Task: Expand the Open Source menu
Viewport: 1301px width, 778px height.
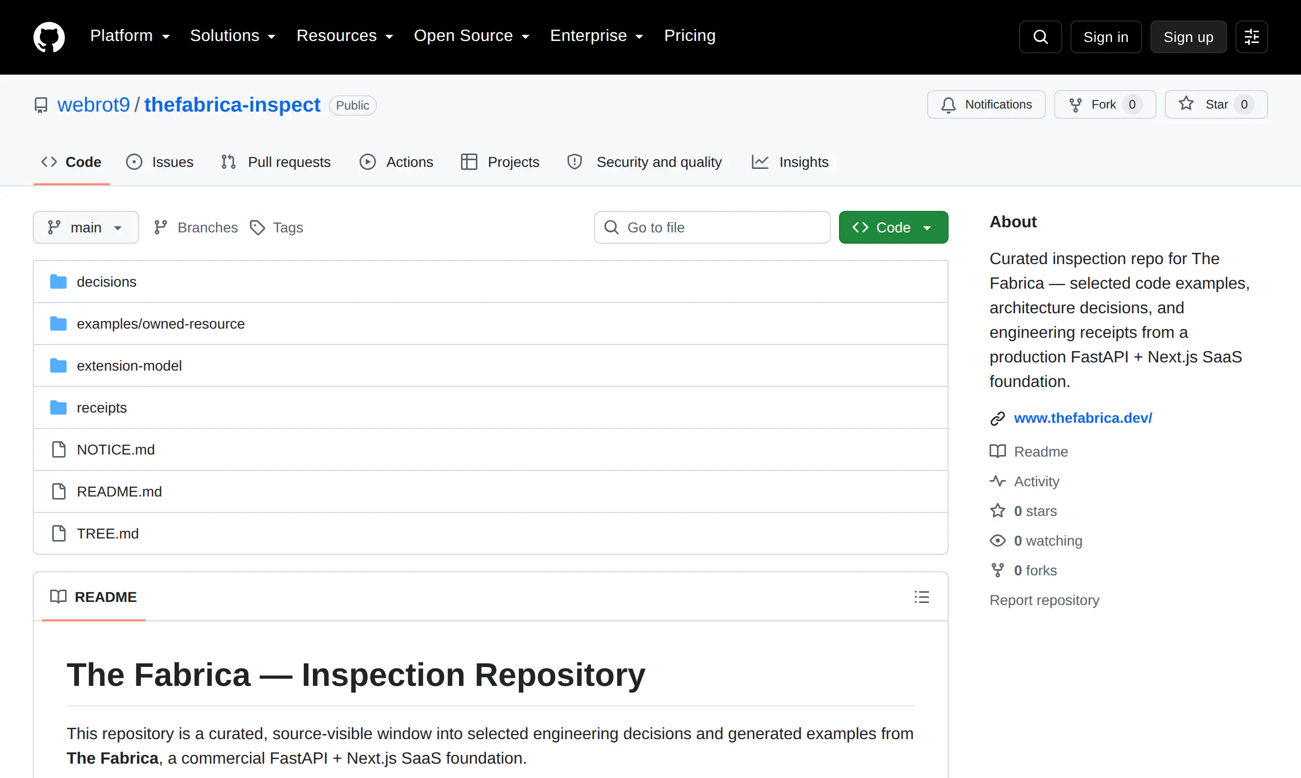Action: click(x=472, y=36)
